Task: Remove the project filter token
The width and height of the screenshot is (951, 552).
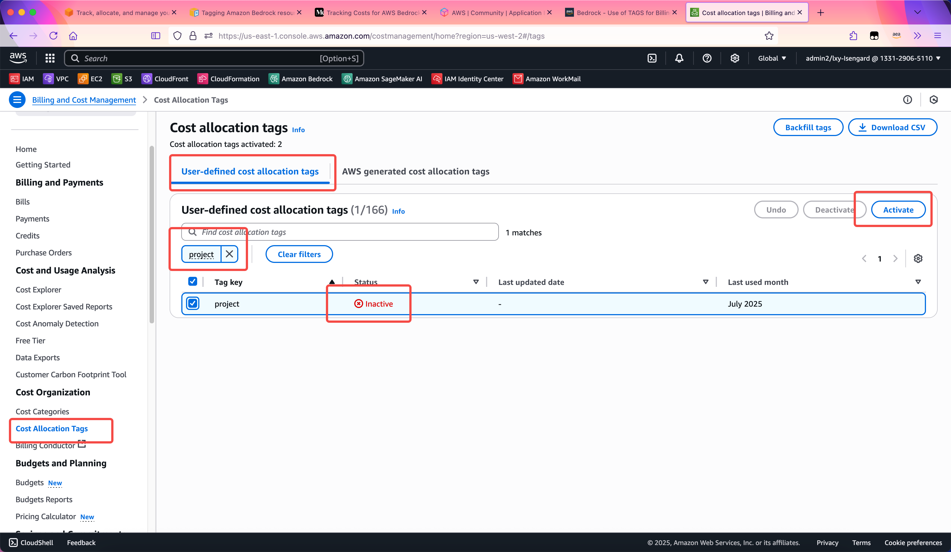Action: pyautogui.click(x=229, y=254)
